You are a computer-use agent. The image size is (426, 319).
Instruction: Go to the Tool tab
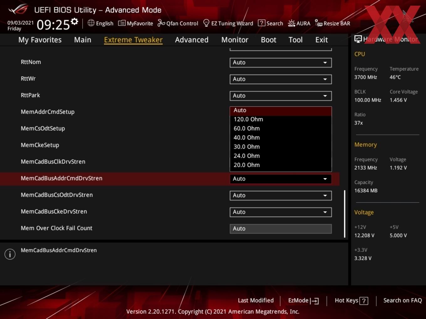coord(295,40)
